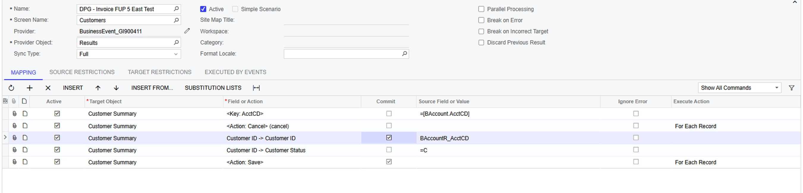Collapse the form header with top-right chevron
The image size is (803, 193).
click(795, 2)
